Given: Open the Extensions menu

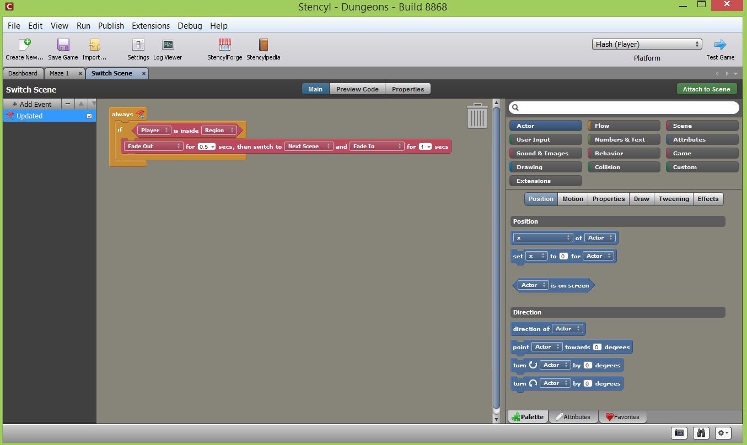Looking at the screenshot, I should click(x=151, y=26).
